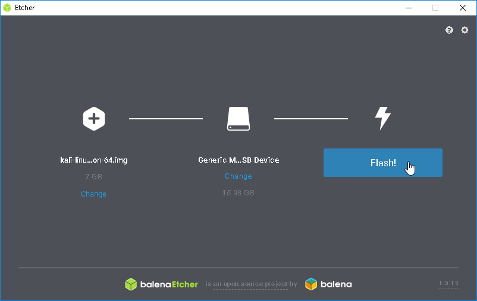Screen dimensions: 477x301
Task: Open the 'is an open source project by' link
Action: tap(251, 284)
